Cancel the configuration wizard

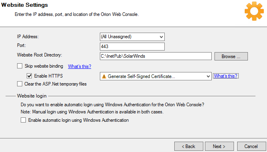(251, 146)
